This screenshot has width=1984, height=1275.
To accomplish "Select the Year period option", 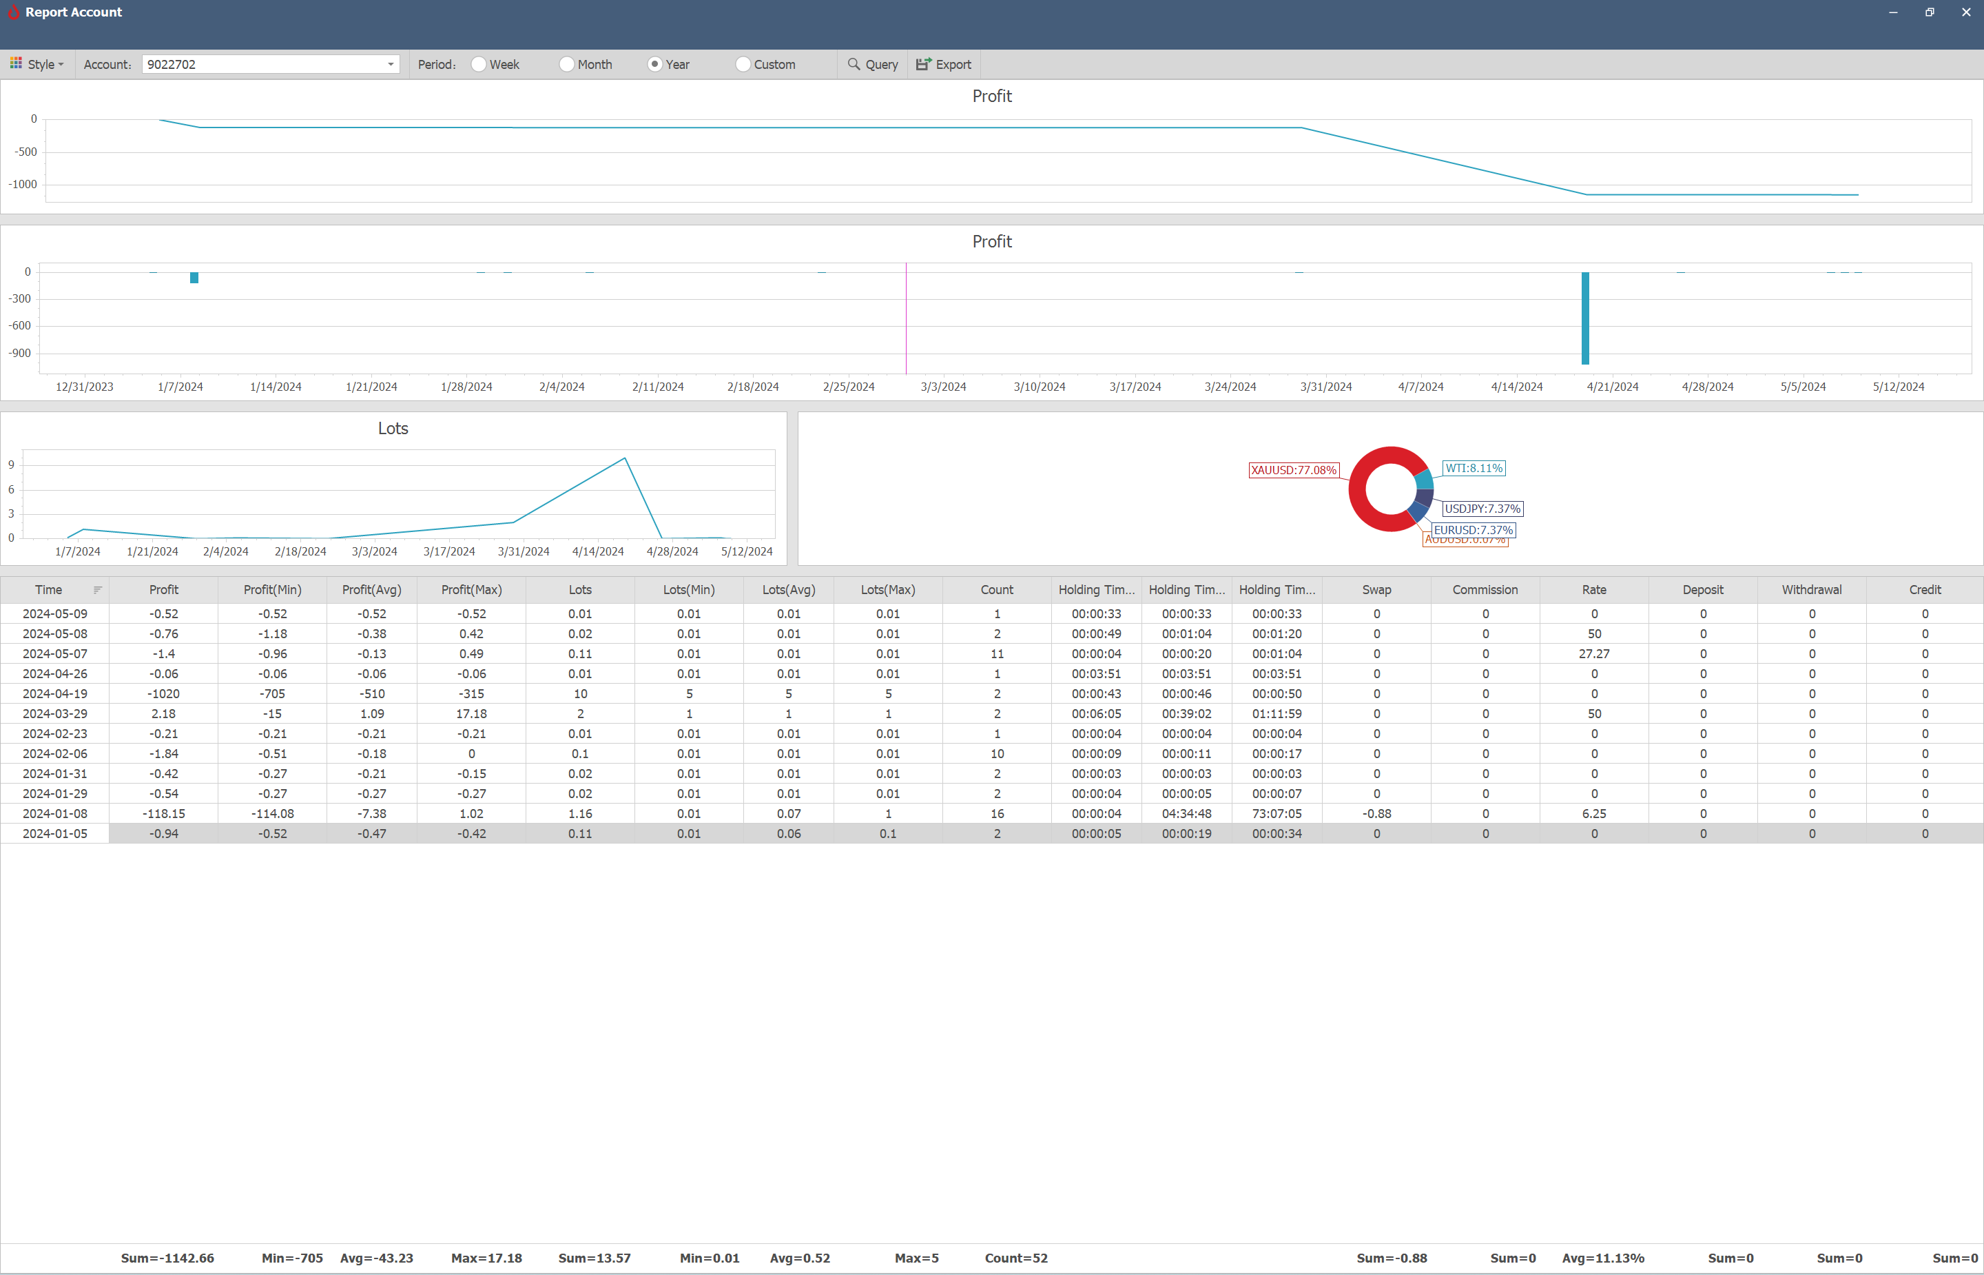I will click(668, 65).
